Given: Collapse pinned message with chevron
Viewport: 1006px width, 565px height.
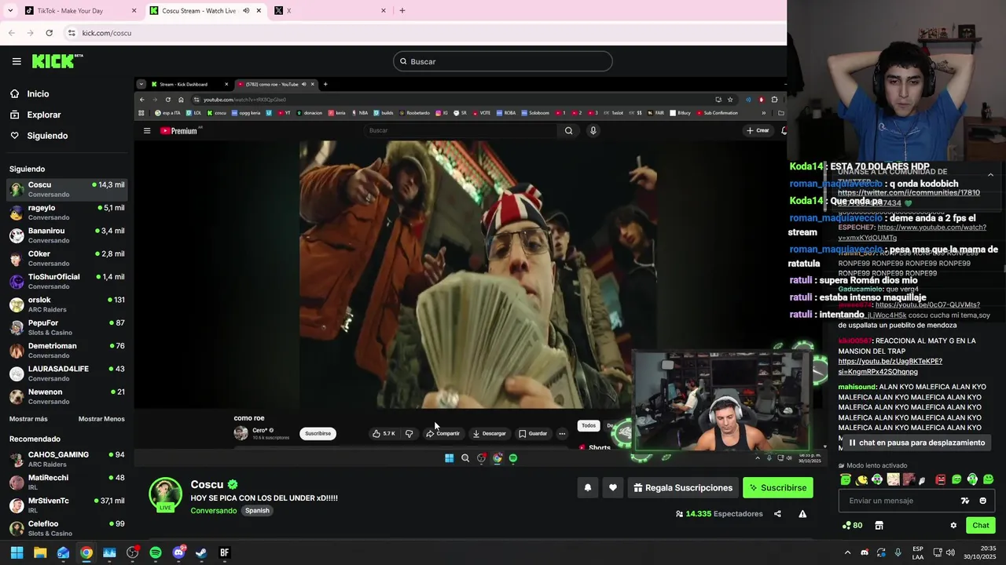Looking at the screenshot, I should pos(990,175).
